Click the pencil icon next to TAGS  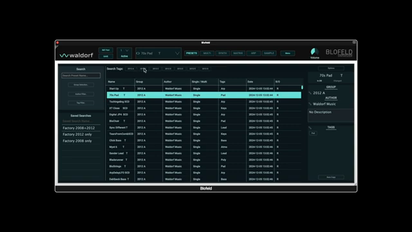click(310, 128)
